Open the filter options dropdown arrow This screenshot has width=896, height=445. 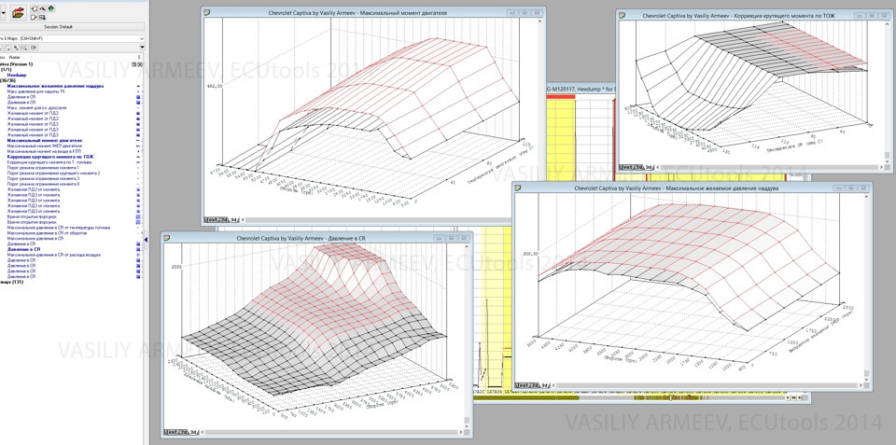(x=142, y=48)
